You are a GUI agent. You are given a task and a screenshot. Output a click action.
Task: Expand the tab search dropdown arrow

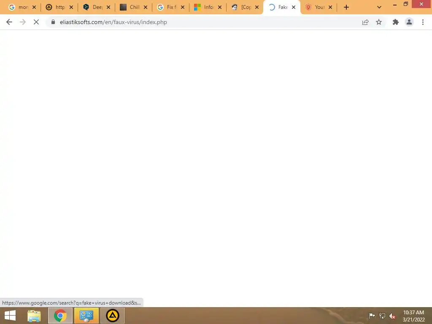(x=379, y=7)
